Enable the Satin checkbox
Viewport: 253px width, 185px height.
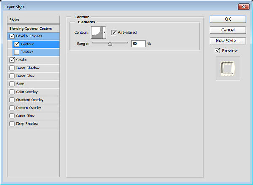click(x=12, y=84)
